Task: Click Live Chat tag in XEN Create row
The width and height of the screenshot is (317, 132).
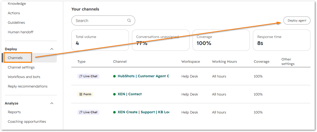Action: (x=88, y=112)
